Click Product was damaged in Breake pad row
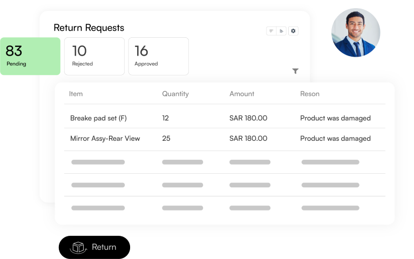The width and height of the screenshot is (414, 259). (x=335, y=118)
